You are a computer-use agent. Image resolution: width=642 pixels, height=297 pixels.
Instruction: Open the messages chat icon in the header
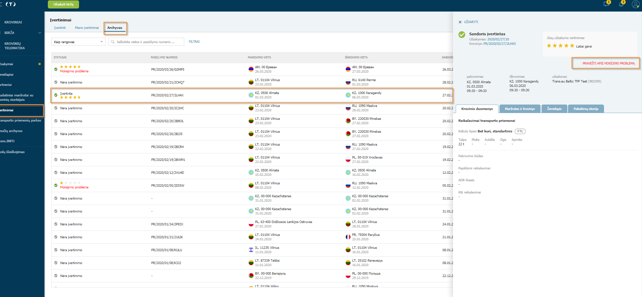tap(606, 4)
